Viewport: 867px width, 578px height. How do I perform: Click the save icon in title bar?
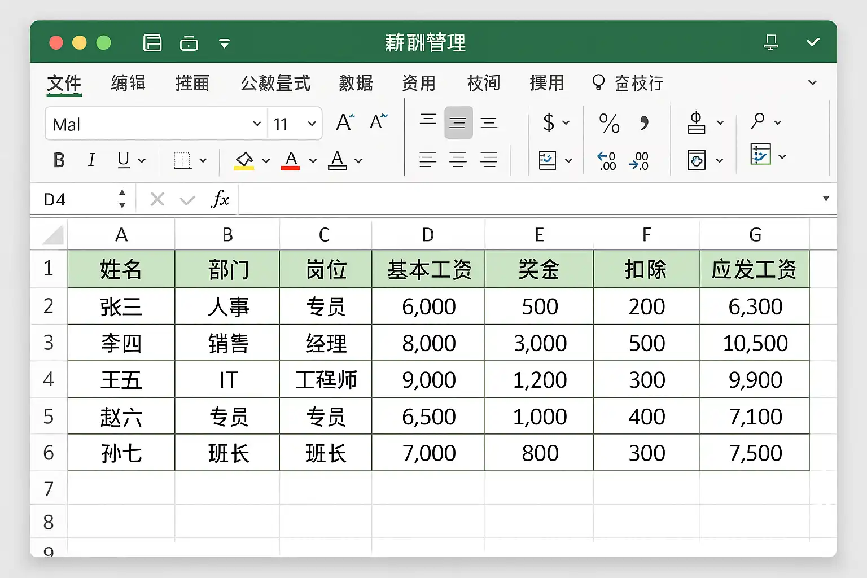tap(152, 43)
